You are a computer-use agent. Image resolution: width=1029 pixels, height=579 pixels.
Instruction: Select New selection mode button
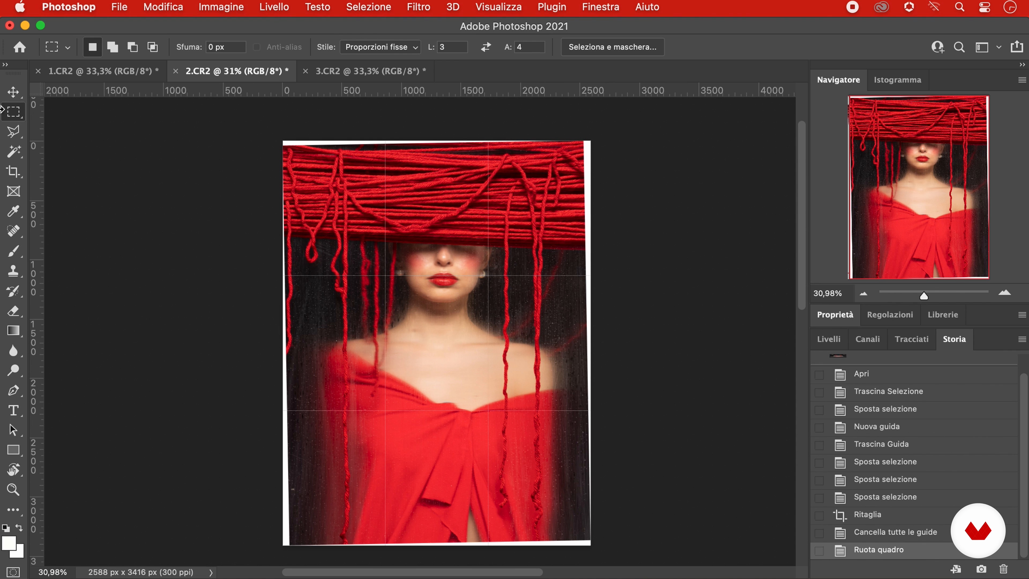pyautogui.click(x=92, y=47)
